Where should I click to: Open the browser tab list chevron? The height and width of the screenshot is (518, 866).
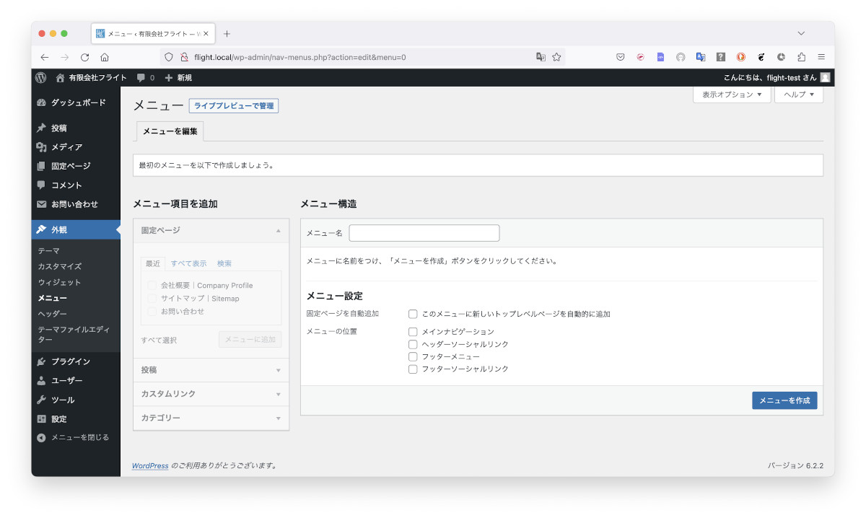pyautogui.click(x=801, y=34)
